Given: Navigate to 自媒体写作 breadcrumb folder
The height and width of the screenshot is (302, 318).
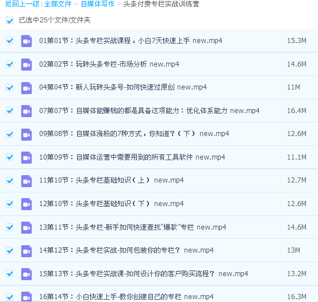Looking at the screenshot, I should [98, 4].
